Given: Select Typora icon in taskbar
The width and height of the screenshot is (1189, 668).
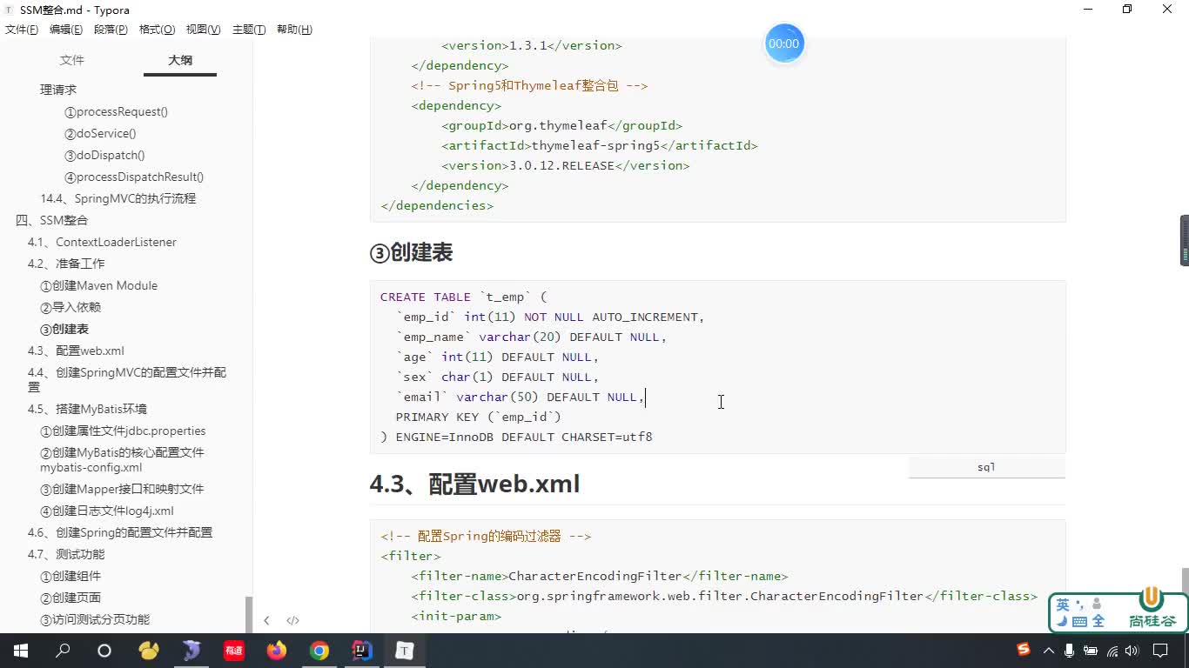Looking at the screenshot, I should tap(405, 651).
